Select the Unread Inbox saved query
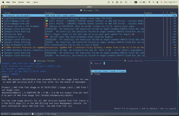 coord(108,71)
